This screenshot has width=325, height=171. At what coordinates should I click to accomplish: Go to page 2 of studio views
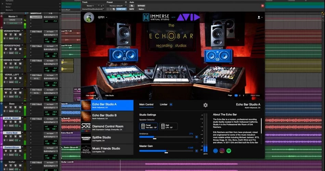[240, 95]
